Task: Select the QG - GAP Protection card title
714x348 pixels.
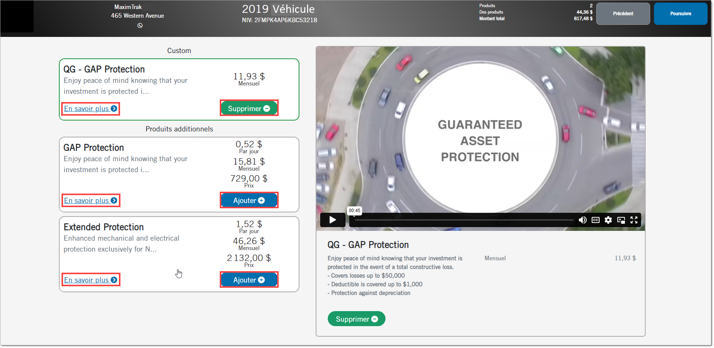Action: (x=104, y=69)
